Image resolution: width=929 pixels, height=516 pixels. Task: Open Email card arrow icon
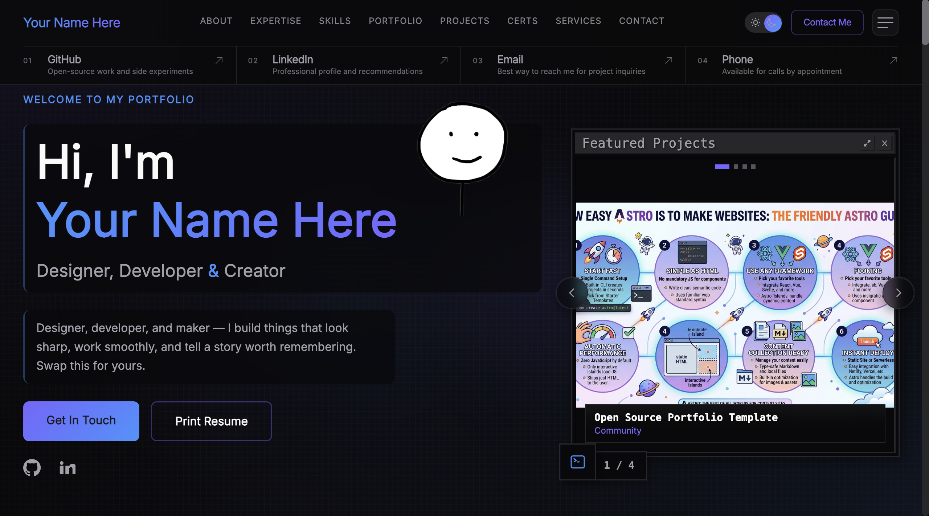pos(669,60)
